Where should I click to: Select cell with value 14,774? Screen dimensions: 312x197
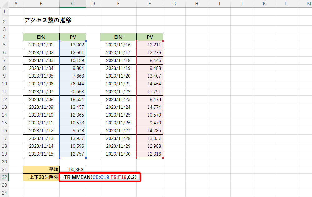[150, 107]
